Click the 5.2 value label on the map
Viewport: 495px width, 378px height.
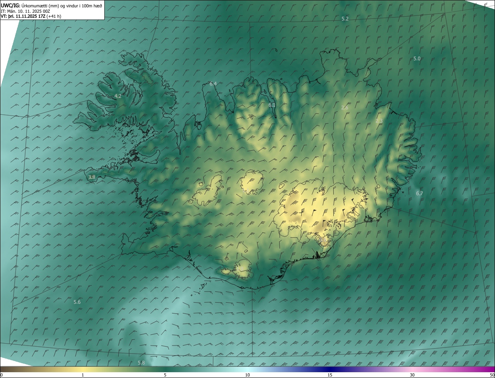point(345,19)
